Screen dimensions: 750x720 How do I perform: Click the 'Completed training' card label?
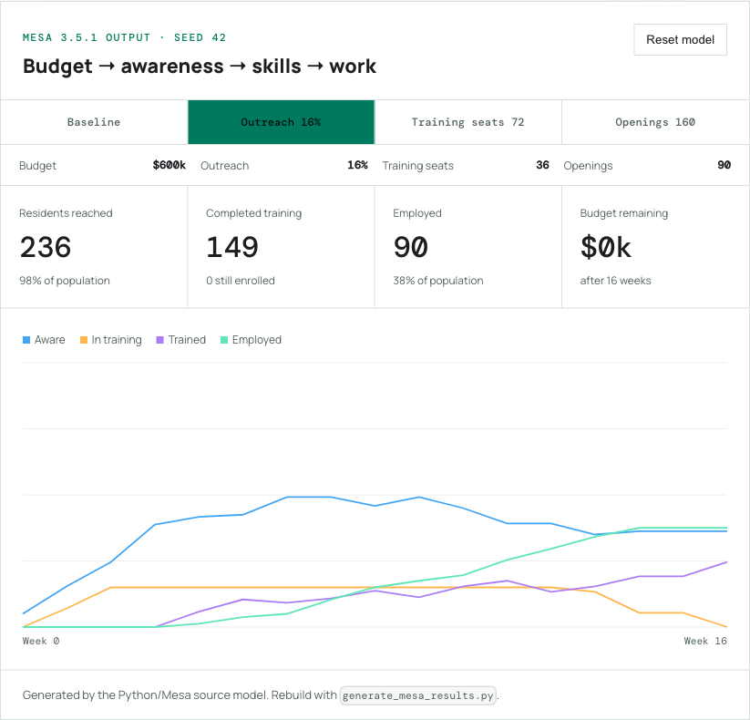coord(254,213)
